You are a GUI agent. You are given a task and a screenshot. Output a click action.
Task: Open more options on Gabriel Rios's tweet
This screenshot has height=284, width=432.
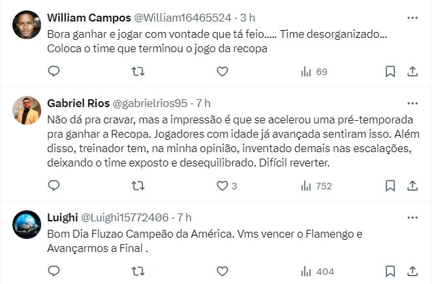(412, 103)
